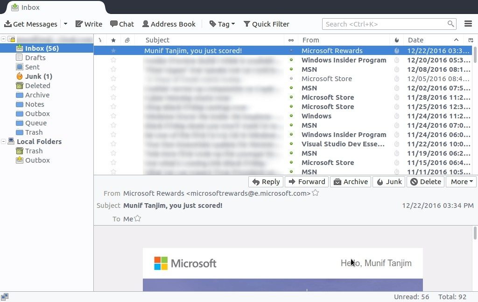Add sender Microsoft Rewards to contacts star
The width and height of the screenshot is (478, 302).
[316, 192]
